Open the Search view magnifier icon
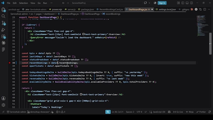This screenshot has width=213, height=120. pos(3,16)
